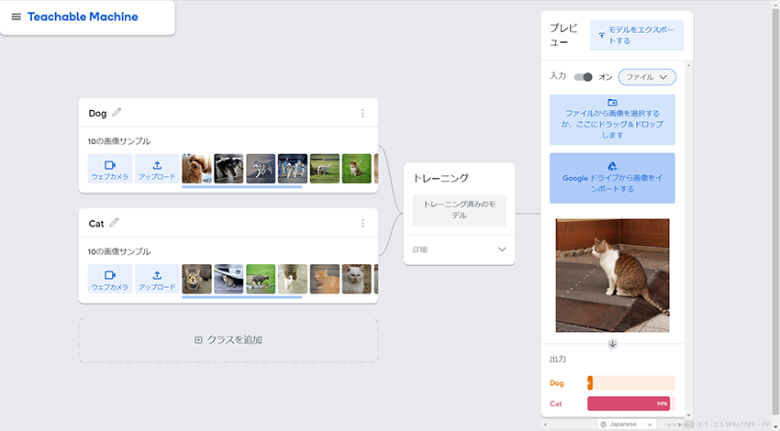780x431 pixels.
Task: Expand the 詳細 advanced training section
Action: 458,249
